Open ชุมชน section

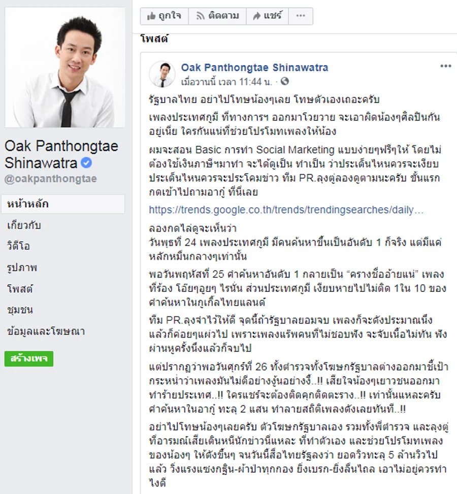(x=19, y=310)
